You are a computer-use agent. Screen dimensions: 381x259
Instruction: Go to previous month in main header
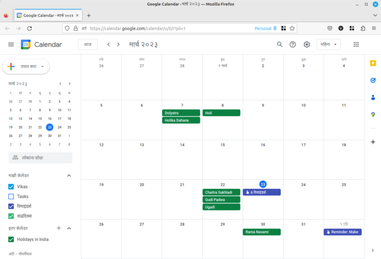click(108, 44)
